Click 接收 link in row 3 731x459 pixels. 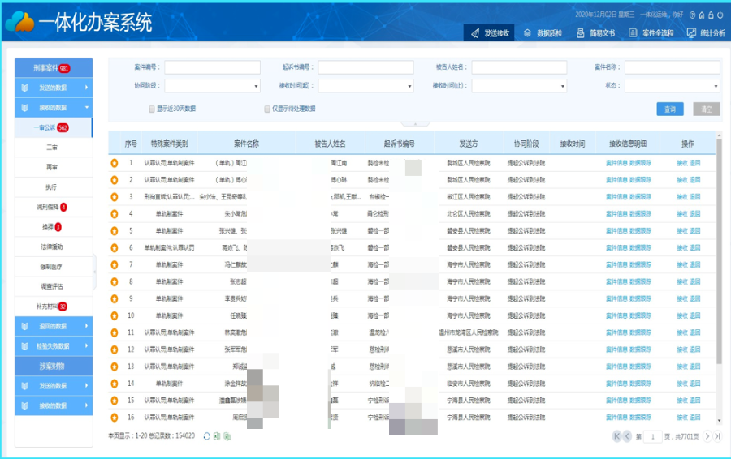[682, 197]
